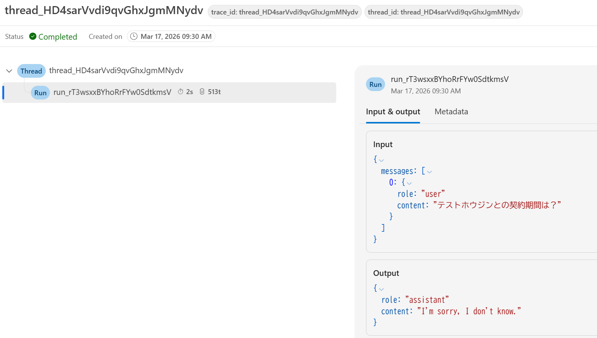Collapse the messages item 0 object
Image resolution: width=597 pixels, height=338 pixels.
[x=409, y=183]
